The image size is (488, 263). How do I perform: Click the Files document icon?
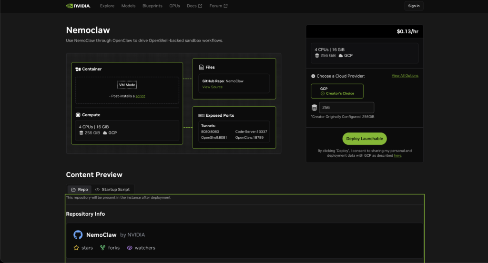pyautogui.click(x=201, y=67)
